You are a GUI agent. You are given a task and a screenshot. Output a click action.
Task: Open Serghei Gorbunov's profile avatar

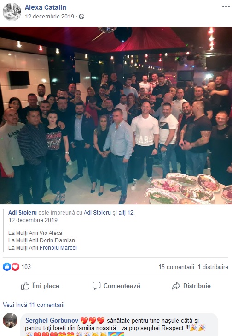(10, 320)
